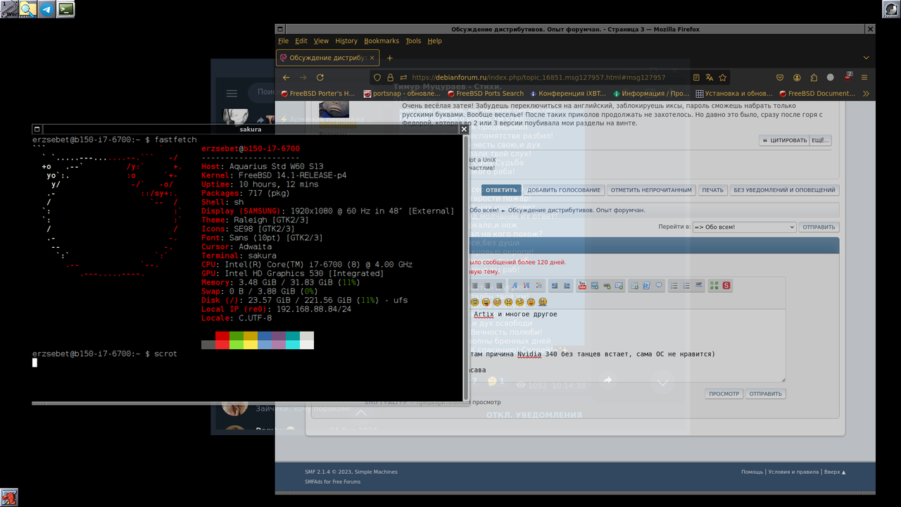Open the Firefox account icon

pyautogui.click(x=797, y=77)
